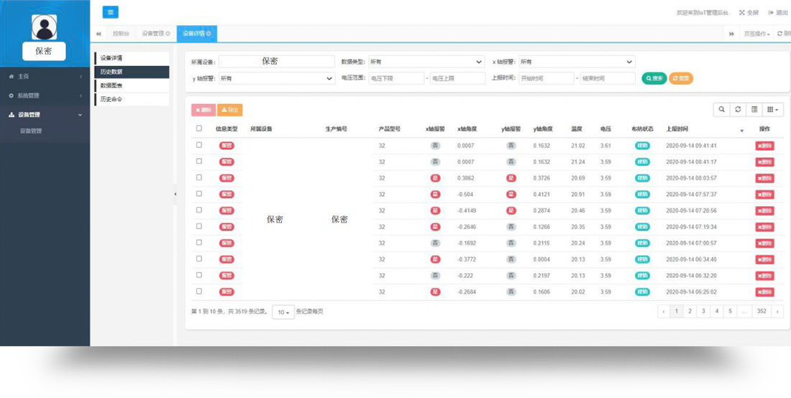Image resolution: width=791 pixels, height=398 pixels.
Task: Click the user avatar profile picture
Action: [x=44, y=27]
